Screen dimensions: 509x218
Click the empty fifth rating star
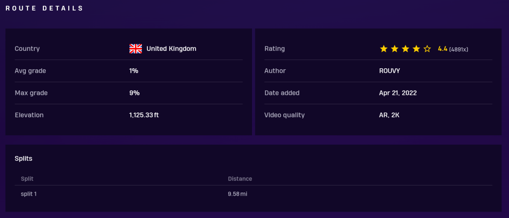[427, 49]
